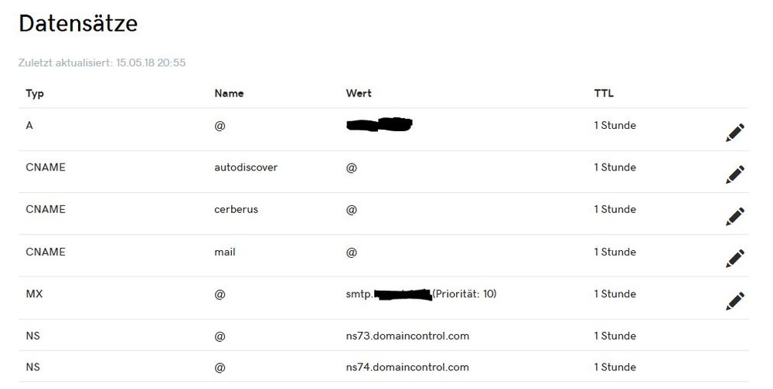Click the Zuletzt aktualisiert timestamp
Viewport: 773px width, 389px height.
[x=101, y=63]
